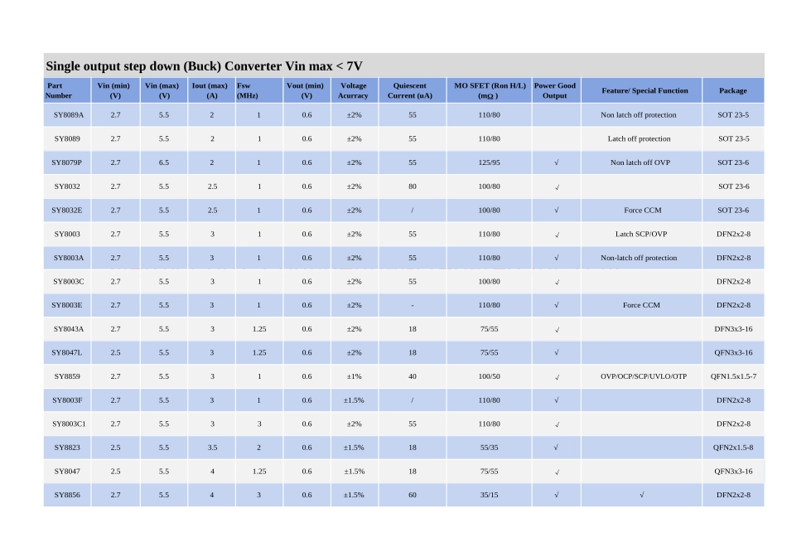The height and width of the screenshot is (557, 787).
Task: Click "Force CCM" in the SY8003E row
Action: [x=641, y=305]
